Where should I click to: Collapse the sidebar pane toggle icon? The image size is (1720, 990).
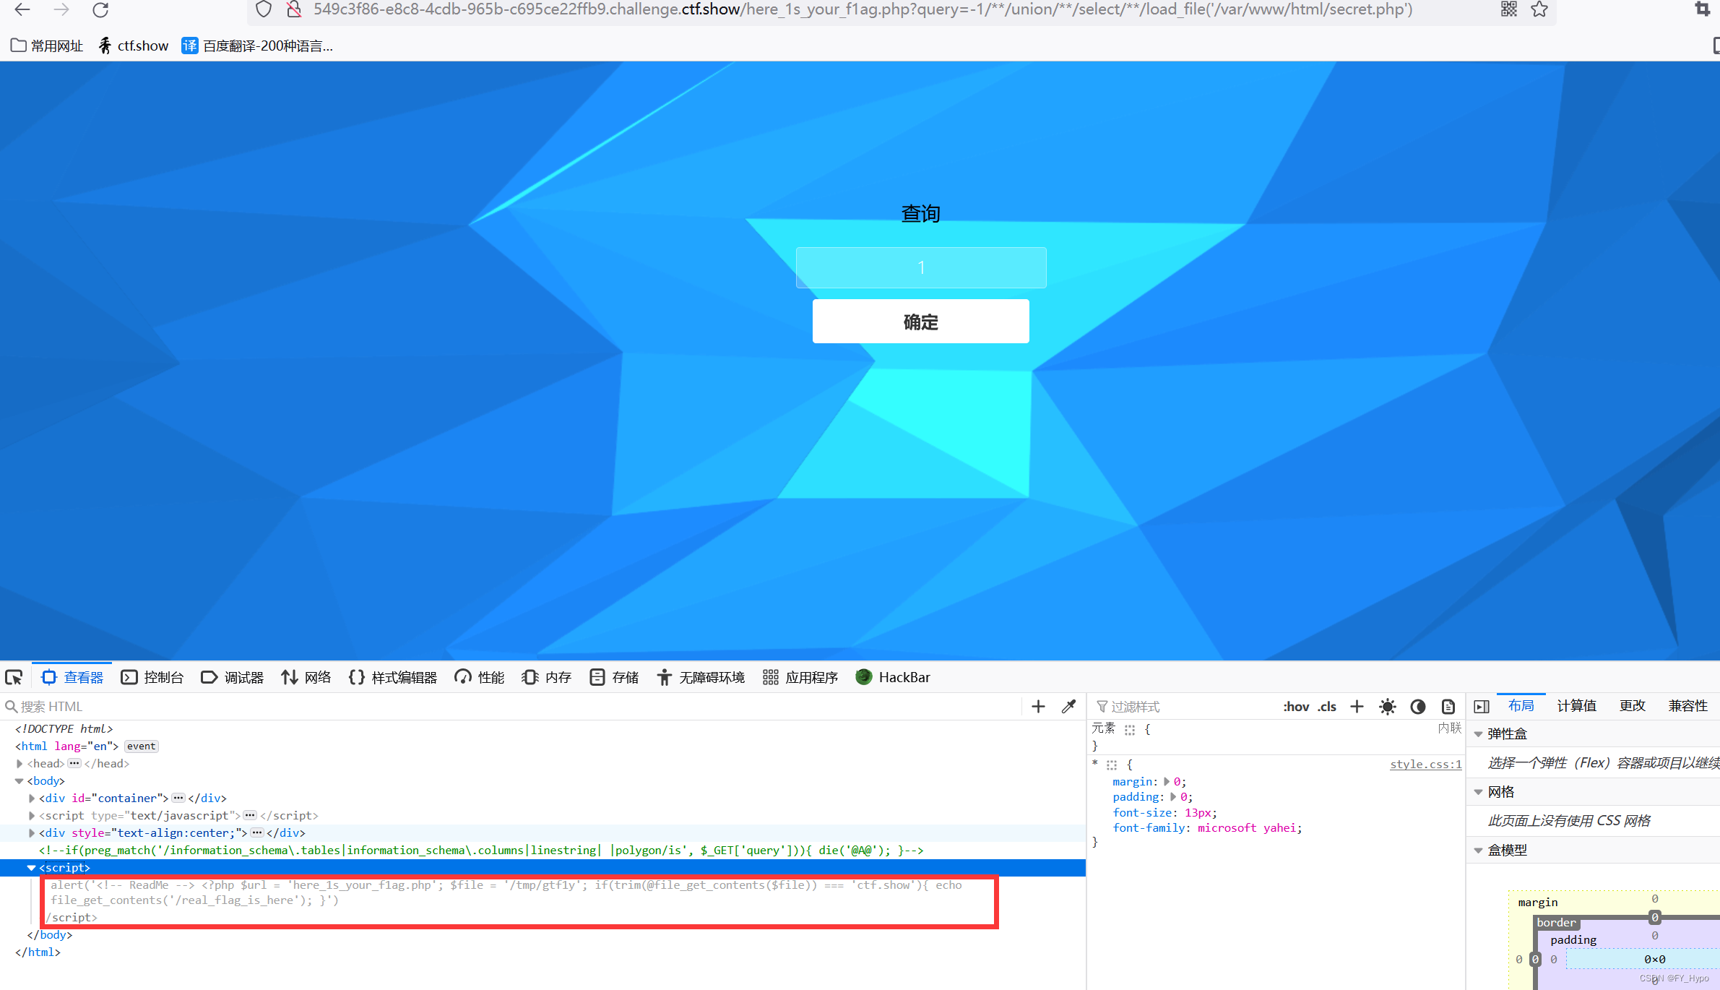click(1482, 707)
